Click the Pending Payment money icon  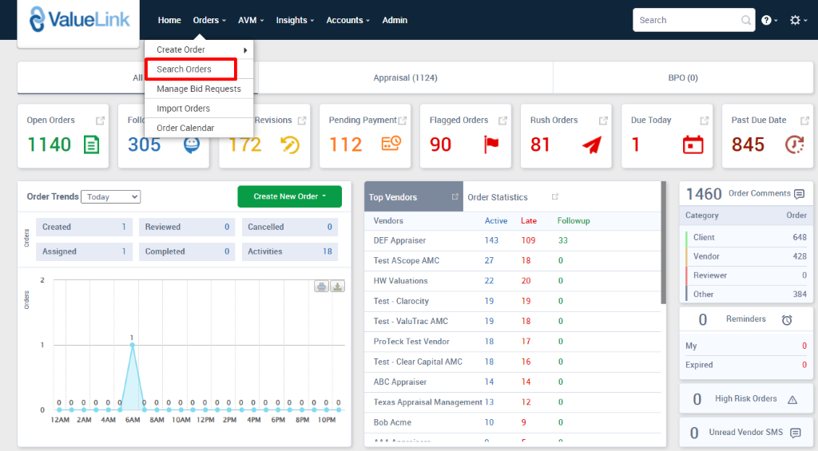[391, 144]
